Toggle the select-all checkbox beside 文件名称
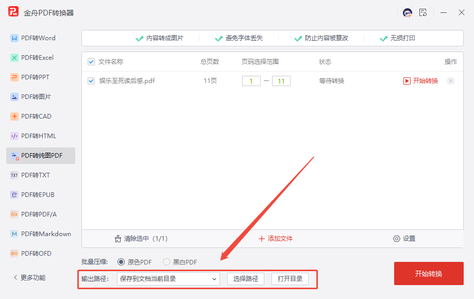Image resolution: width=474 pixels, height=299 pixels. click(91, 62)
